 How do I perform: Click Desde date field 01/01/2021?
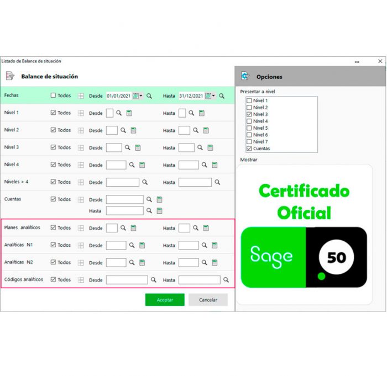coord(119,96)
